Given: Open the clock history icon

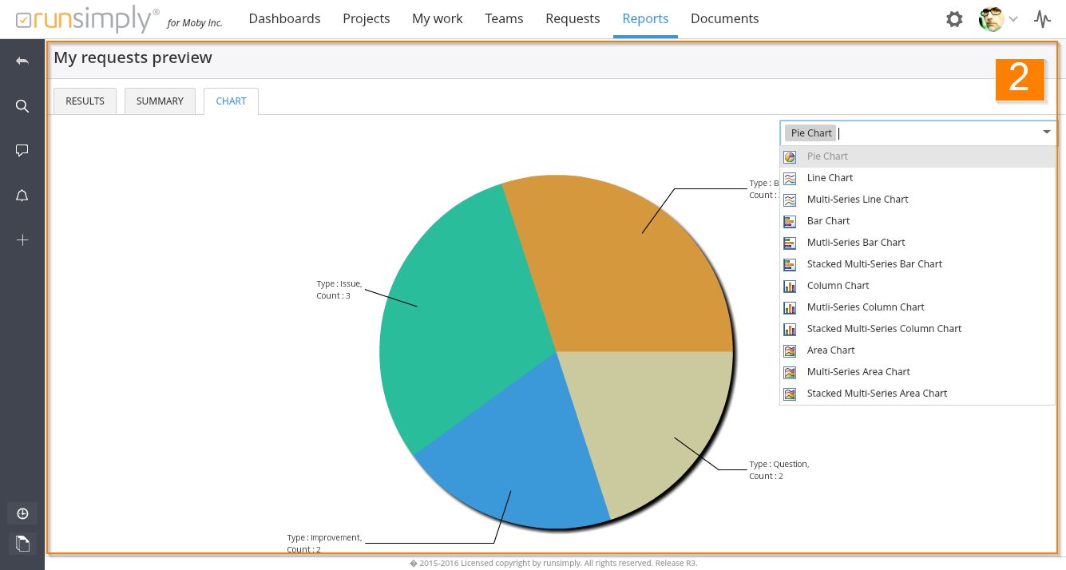Looking at the screenshot, I should click(22, 513).
